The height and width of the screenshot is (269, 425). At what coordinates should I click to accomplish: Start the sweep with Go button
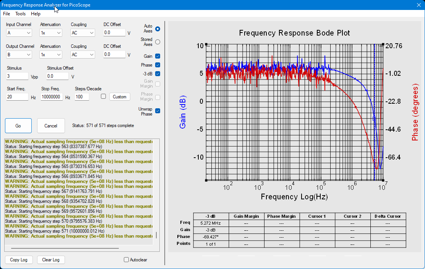tap(18, 126)
